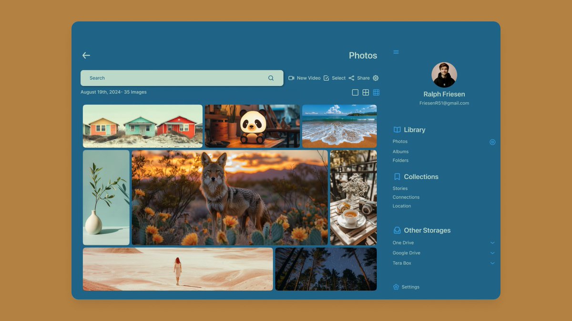Enable the four-square grid view

(x=365, y=92)
